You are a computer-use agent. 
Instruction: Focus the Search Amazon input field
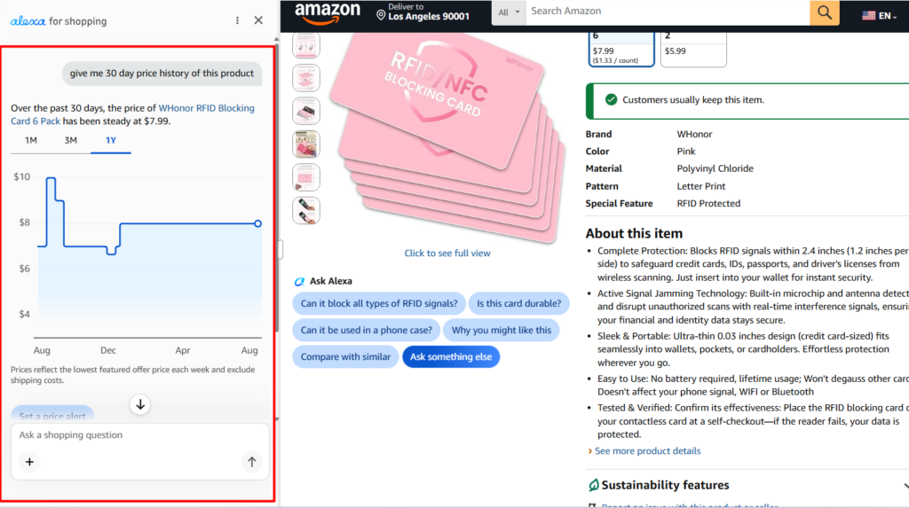(x=667, y=12)
